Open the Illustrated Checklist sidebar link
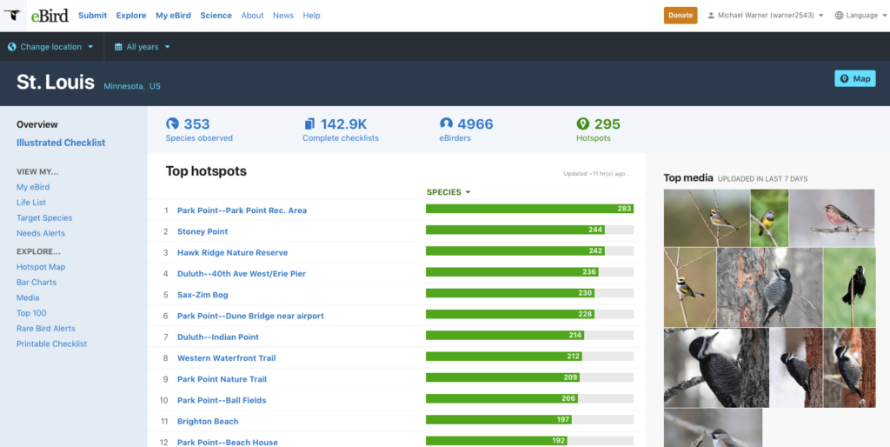The image size is (890, 447). [x=61, y=143]
